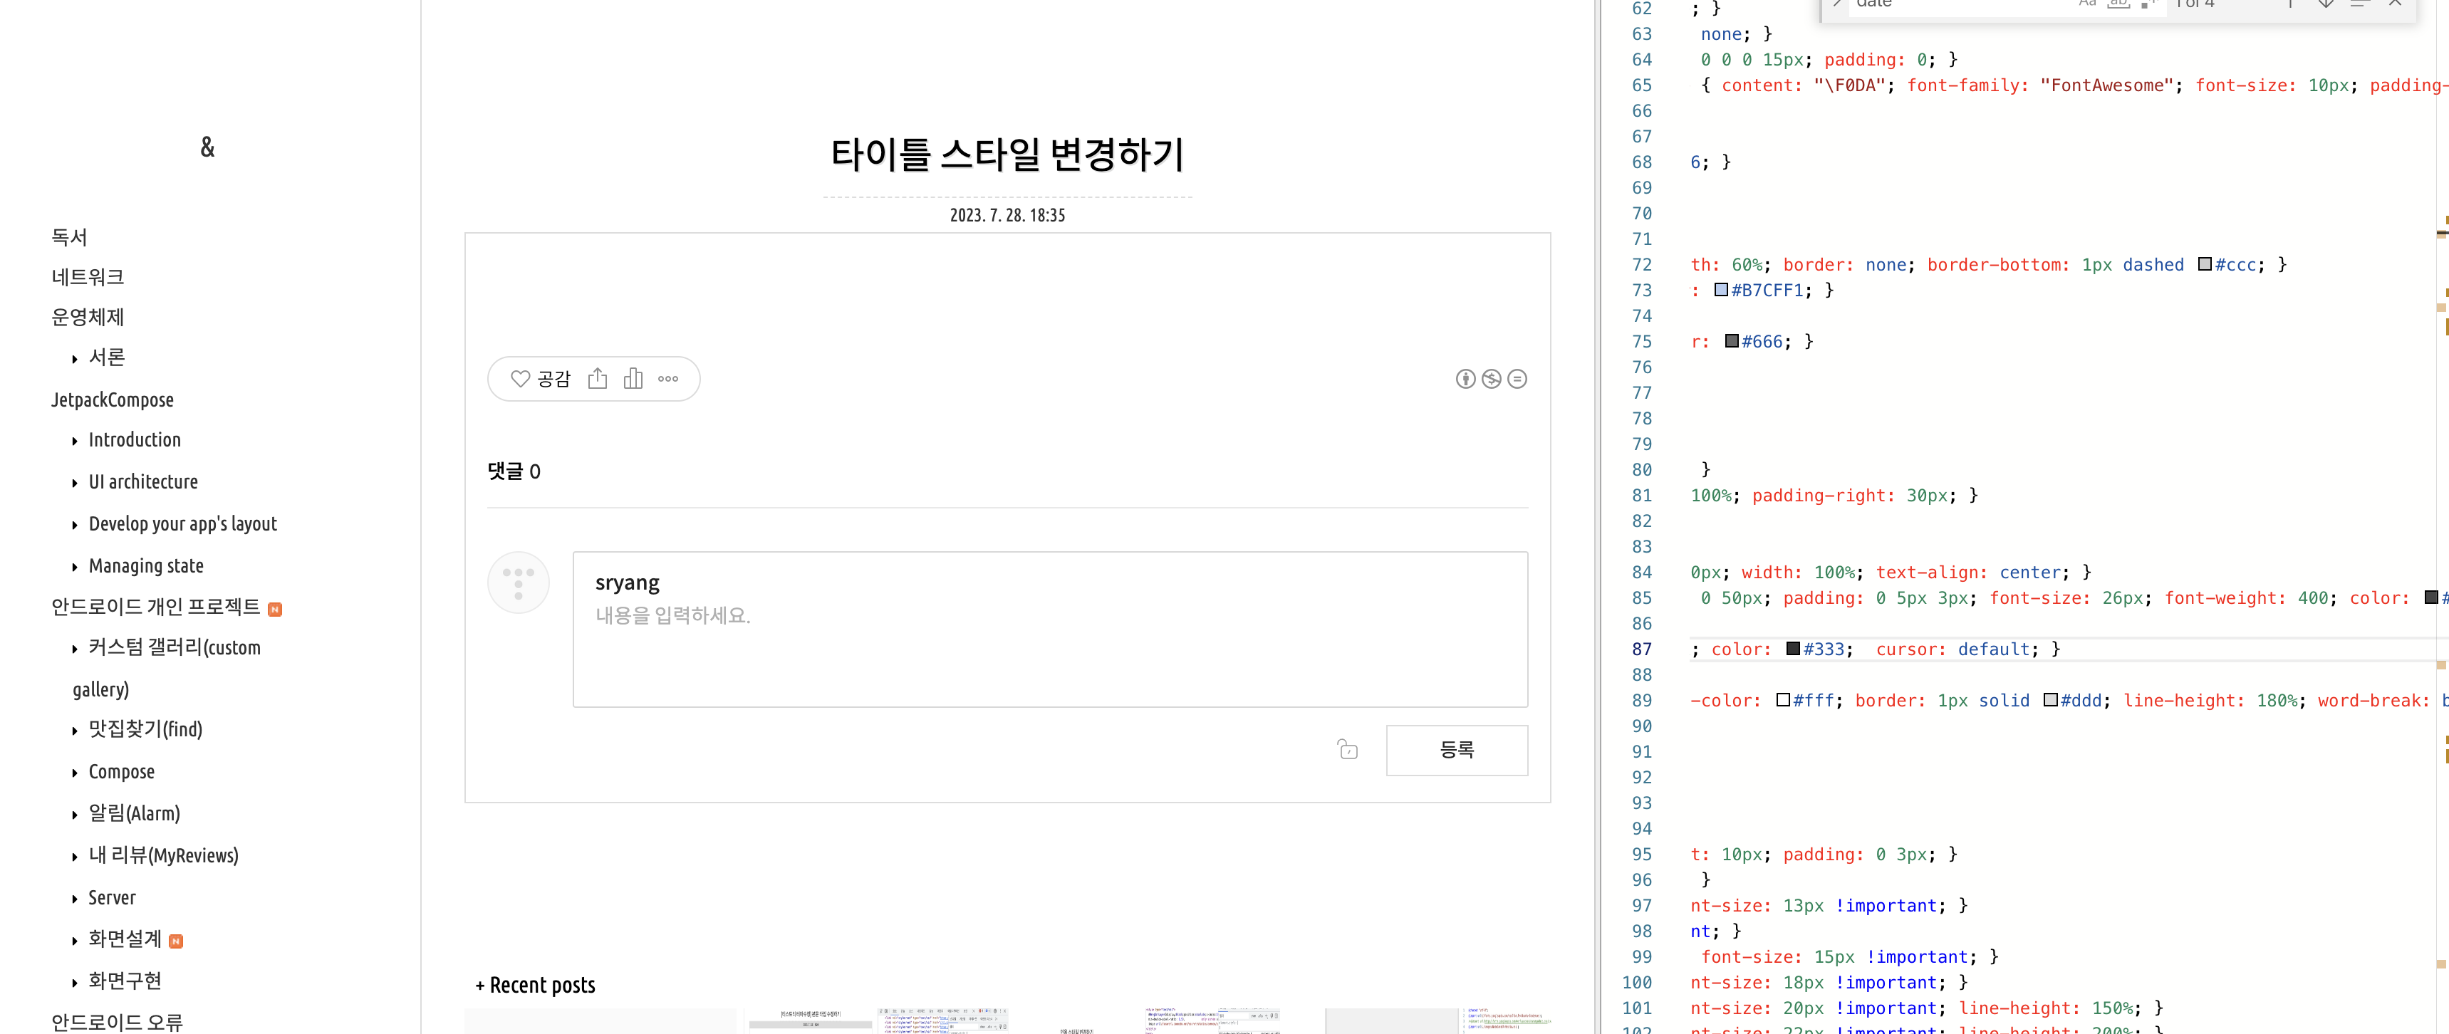Go to next match in find widget
The image size is (2449, 1034).
coord(2325,4)
